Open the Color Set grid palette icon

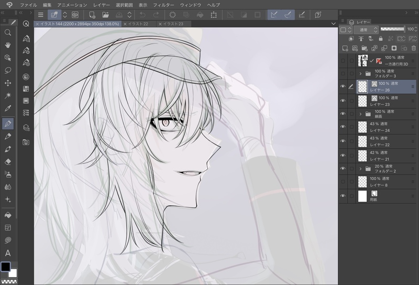[26, 89]
